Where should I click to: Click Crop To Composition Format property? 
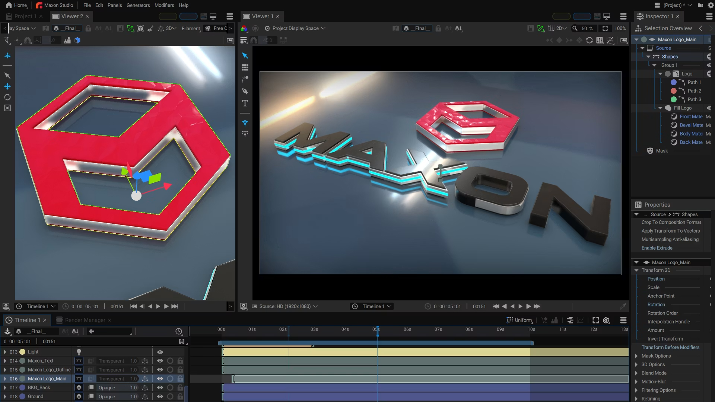pos(671,222)
